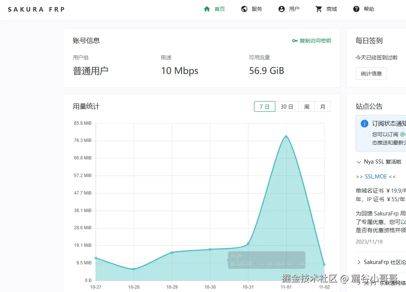The height and width of the screenshot is (292, 406).
Task: Click the SAKURA FRP logo
Action: (x=36, y=9)
